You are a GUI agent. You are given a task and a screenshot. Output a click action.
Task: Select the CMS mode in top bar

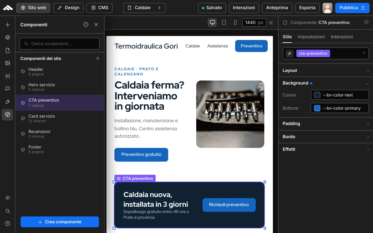100,8
